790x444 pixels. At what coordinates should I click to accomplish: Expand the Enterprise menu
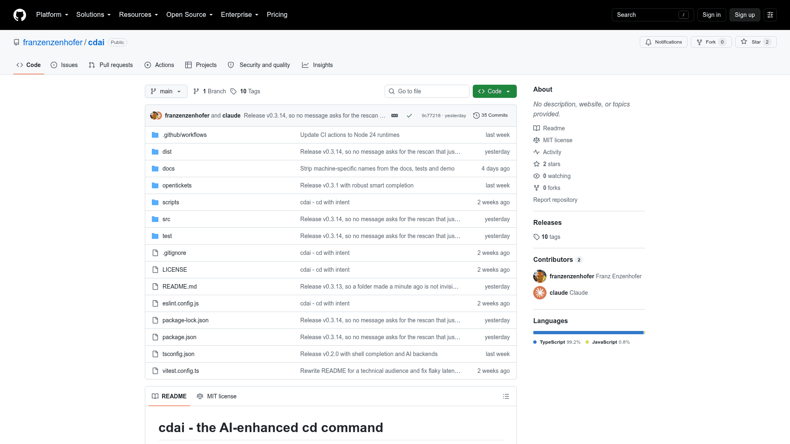[x=240, y=15]
